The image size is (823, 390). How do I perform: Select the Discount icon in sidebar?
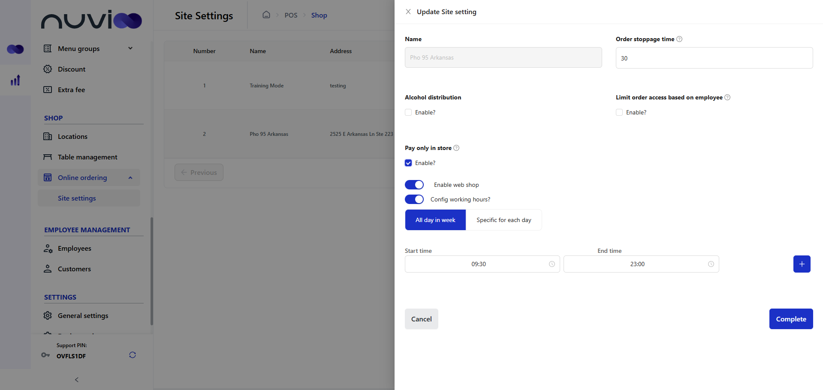(48, 69)
